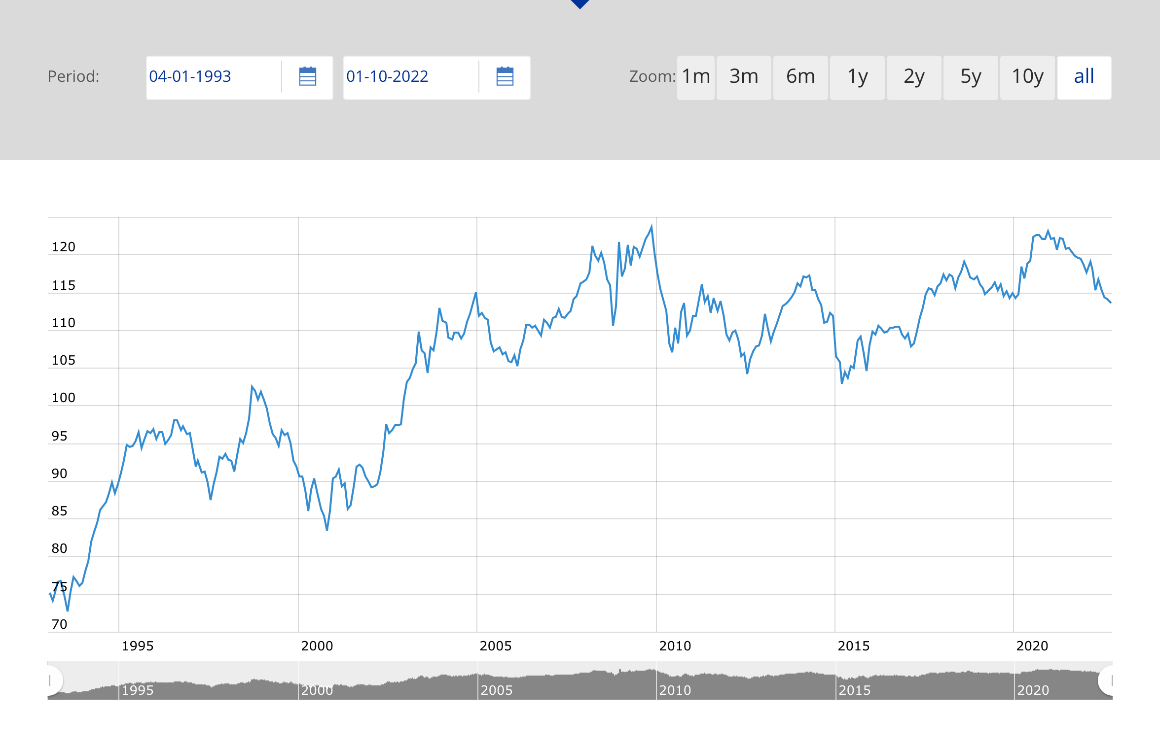The width and height of the screenshot is (1160, 747).
Task: Select the 5y zoom range
Action: pos(970,77)
